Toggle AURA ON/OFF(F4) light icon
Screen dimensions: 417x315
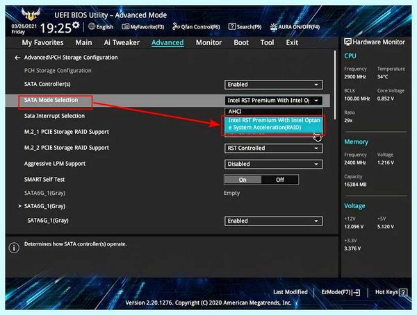click(x=273, y=26)
